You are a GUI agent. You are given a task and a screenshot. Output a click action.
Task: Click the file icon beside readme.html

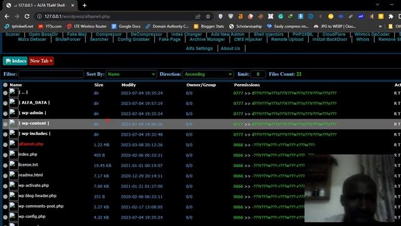coord(13,175)
